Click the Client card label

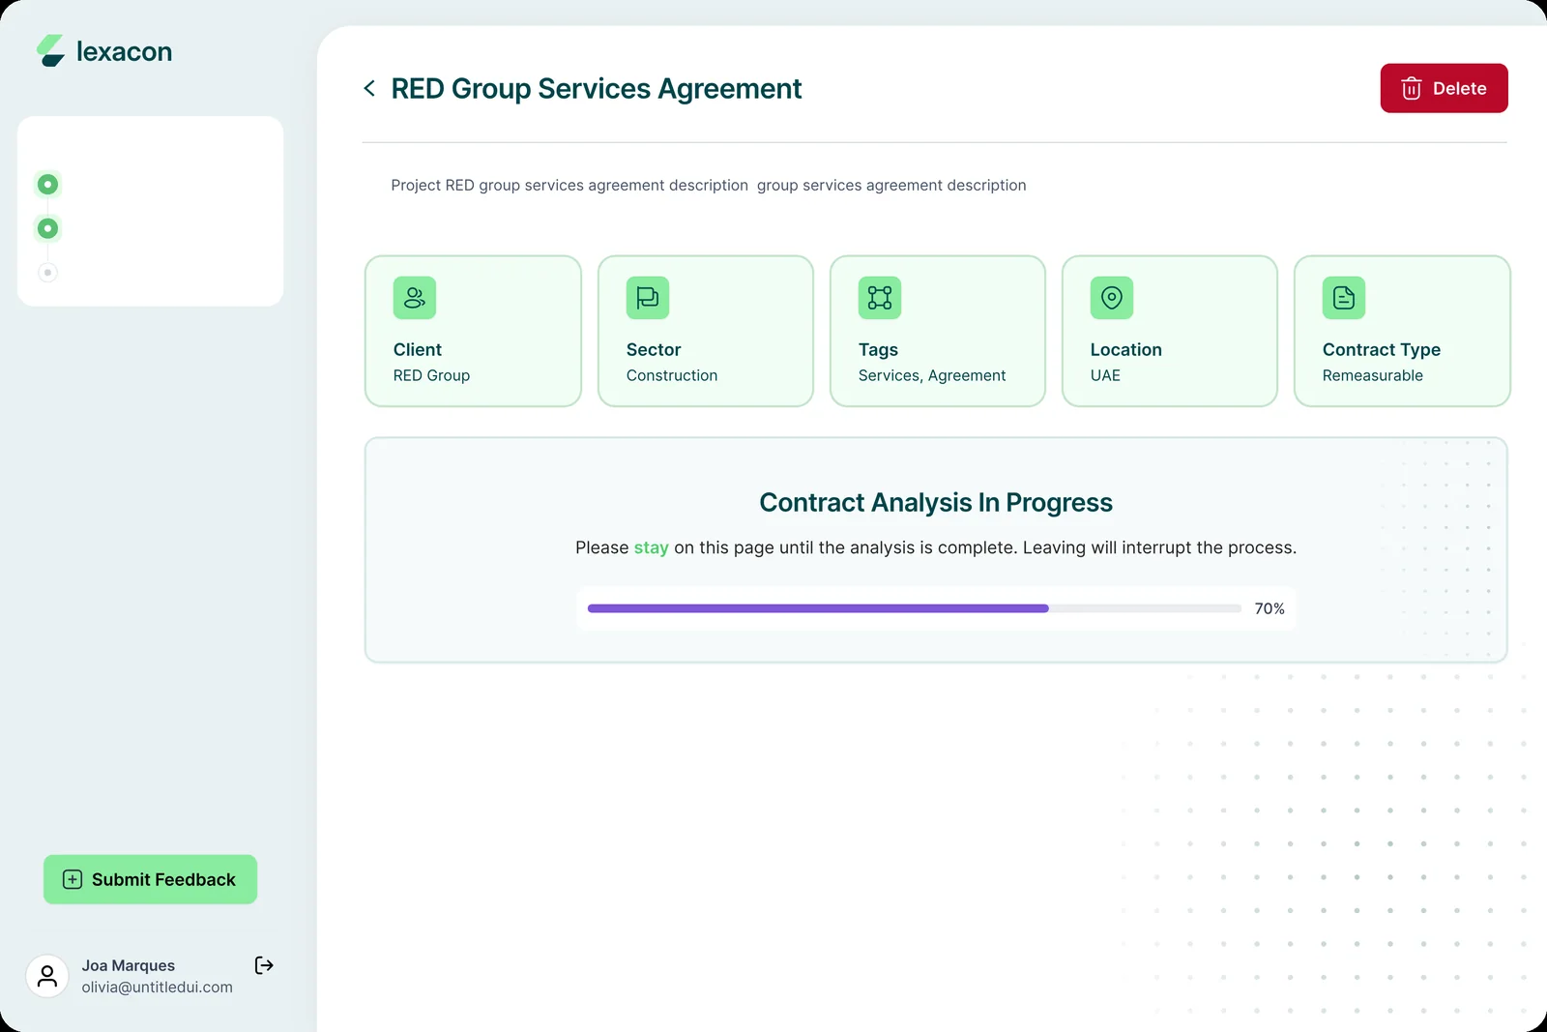click(x=418, y=349)
